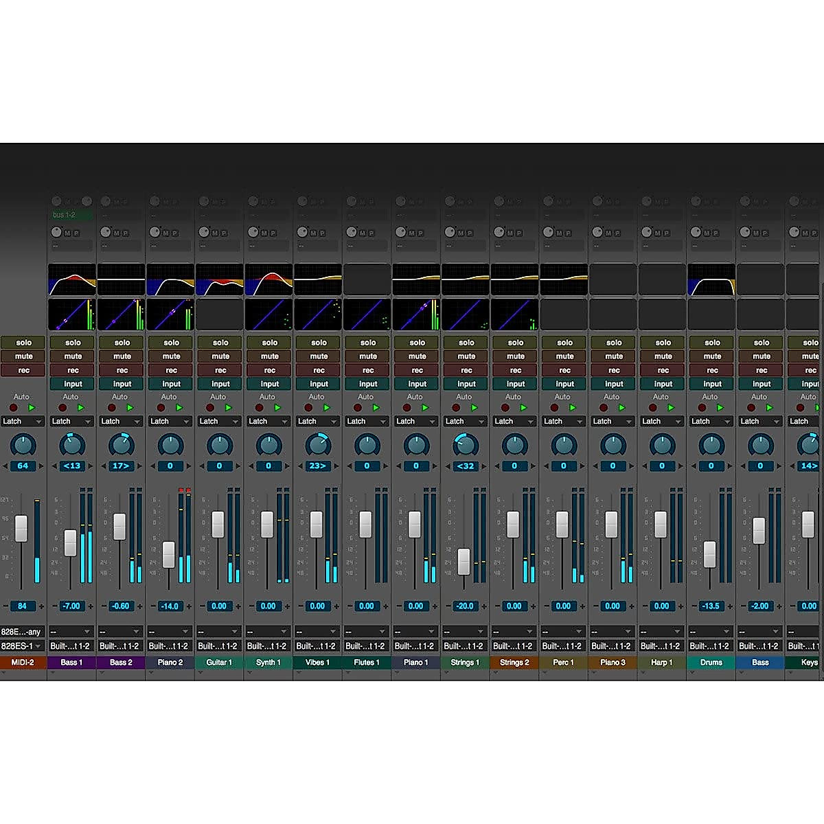Viewport: 824px width, 824px height.
Task: Click the dynamics display thumbnail on Guitar 1
Action: tap(220, 316)
